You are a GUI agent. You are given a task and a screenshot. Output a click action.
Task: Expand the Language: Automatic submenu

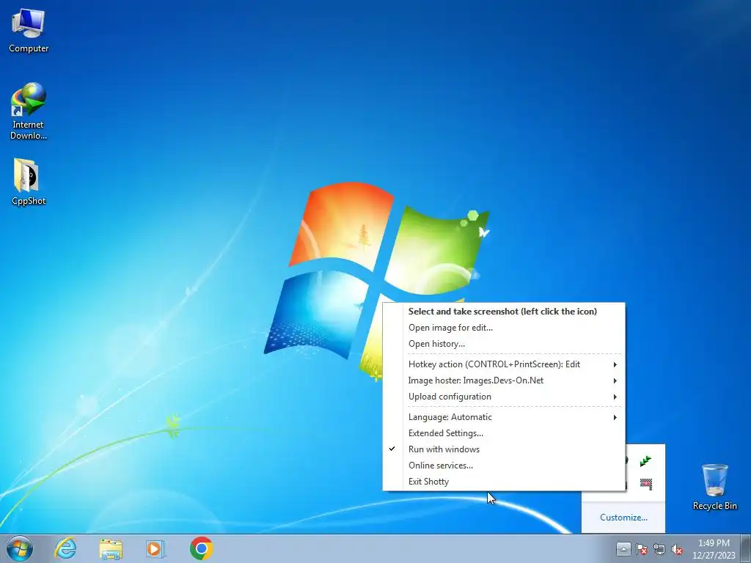[504, 417]
